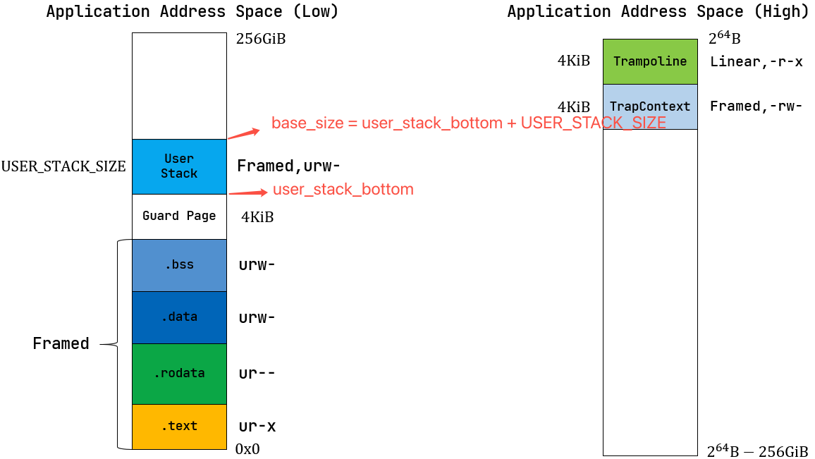Click the Application Address Space (High) title
815x459 pixels.
click(x=658, y=11)
